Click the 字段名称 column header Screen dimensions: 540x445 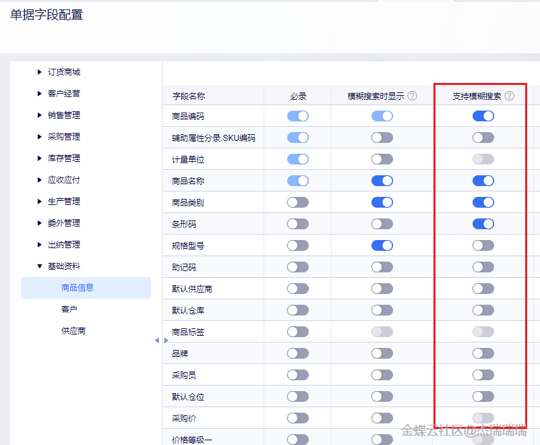pyautogui.click(x=189, y=96)
